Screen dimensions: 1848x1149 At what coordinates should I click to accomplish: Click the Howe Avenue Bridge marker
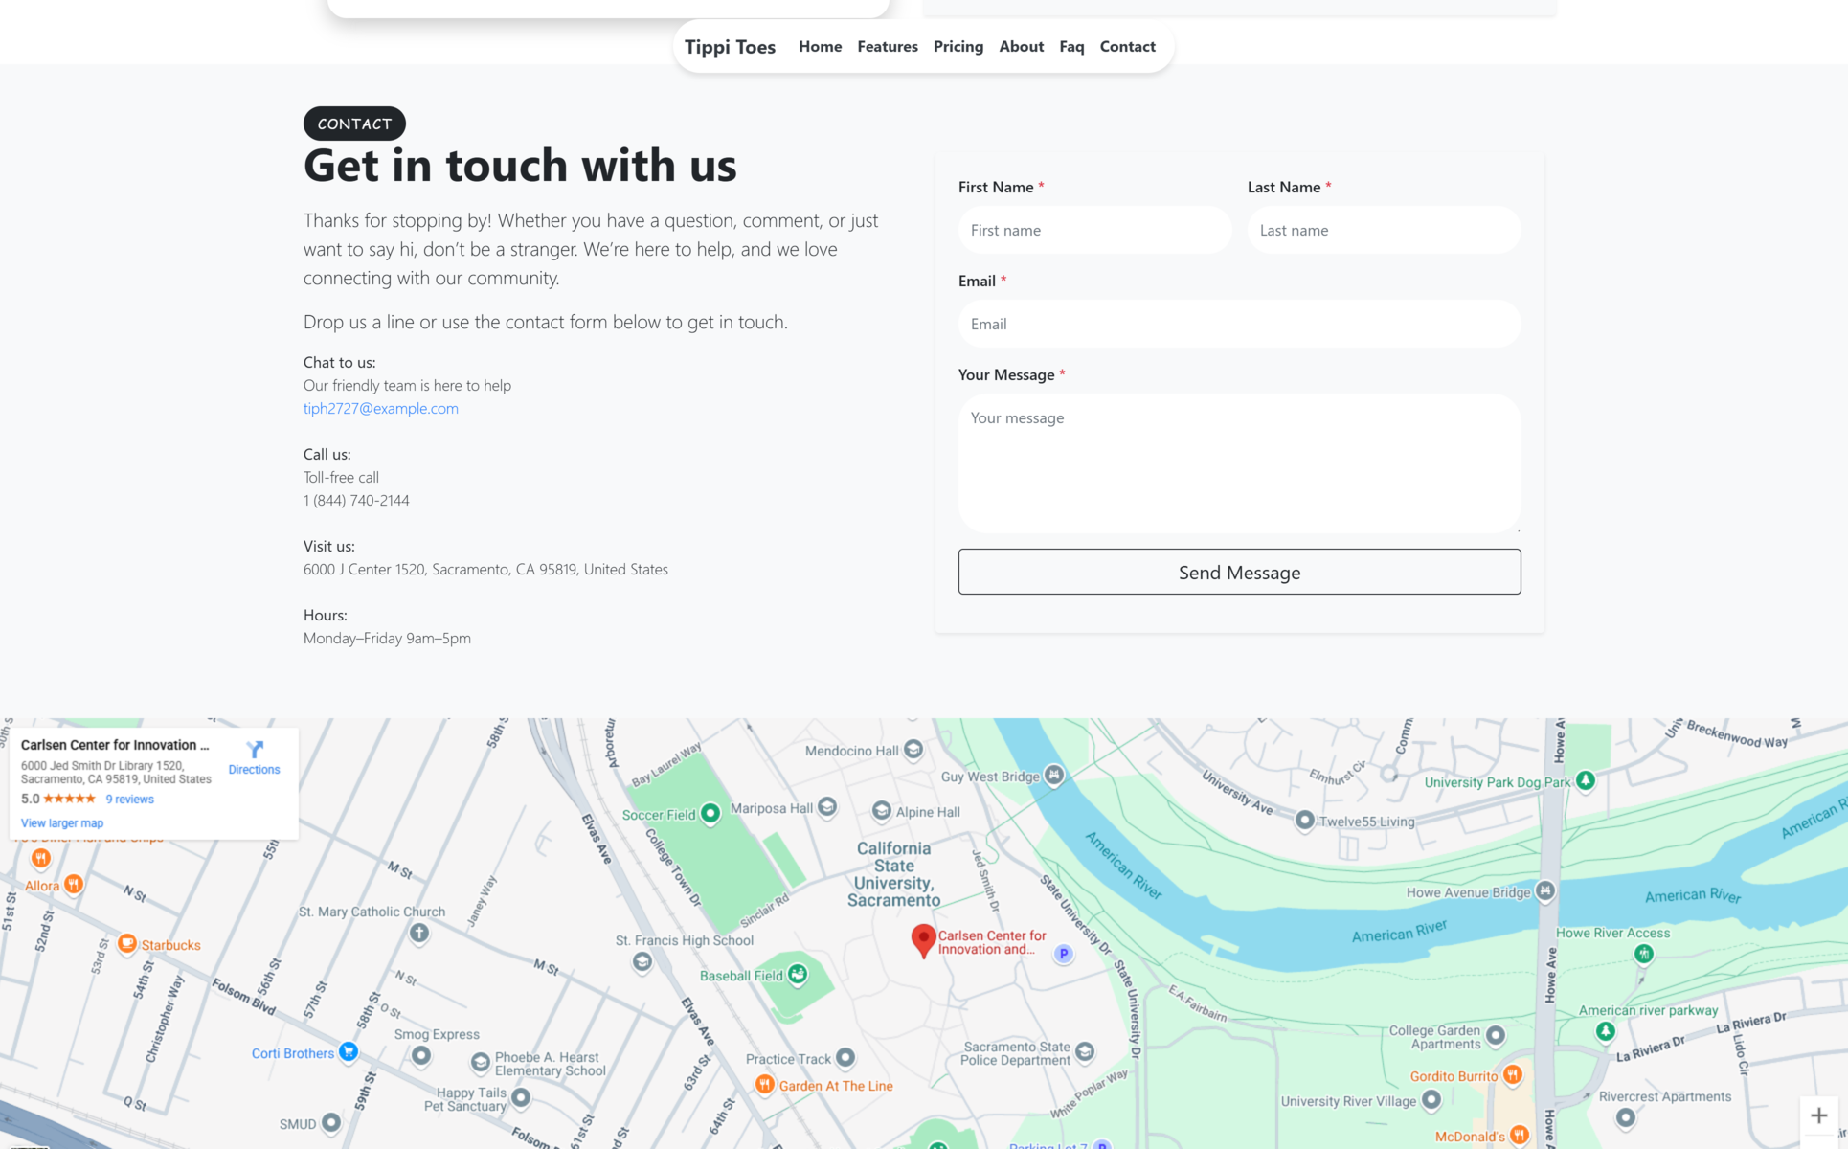tap(1544, 891)
